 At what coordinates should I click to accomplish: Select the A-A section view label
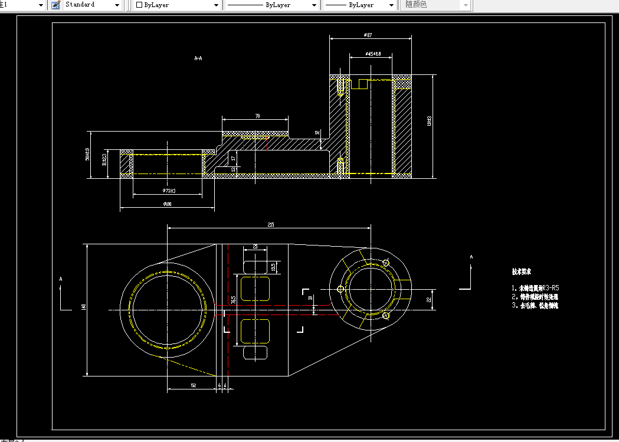coord(198,58)
